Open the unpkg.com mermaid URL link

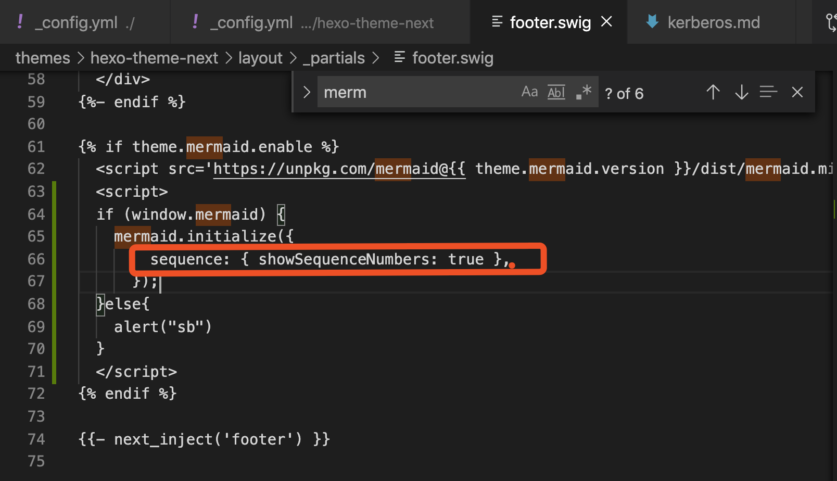click(339, 169)
